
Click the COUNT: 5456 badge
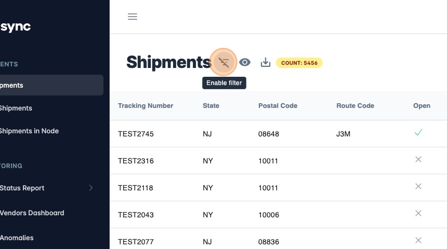(299, 63)
